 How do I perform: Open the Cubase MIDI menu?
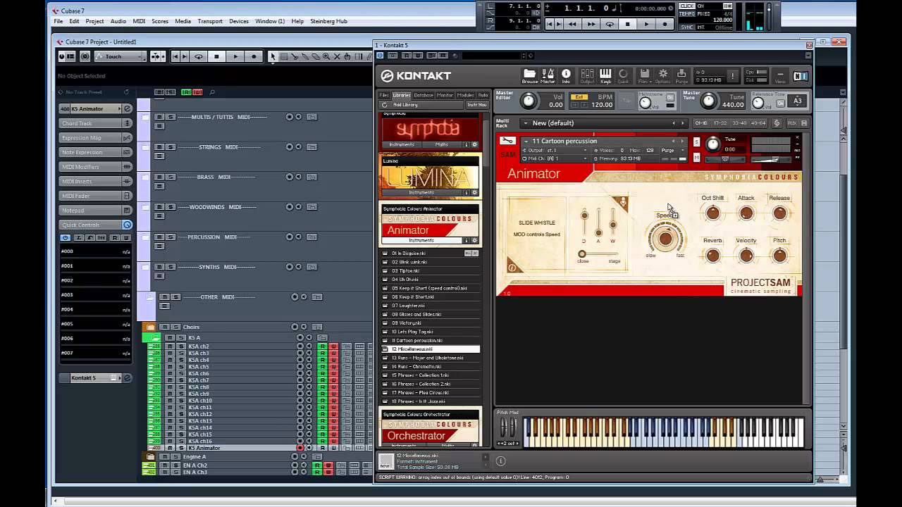coord(139,21)
